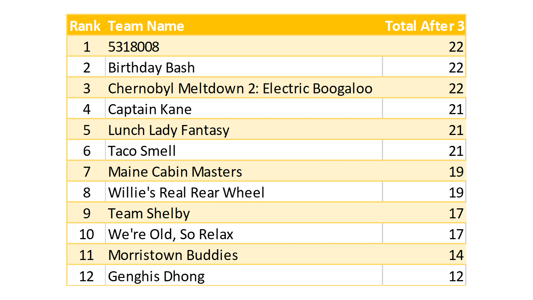Click rank number 1 cell
This screenshot has height=300, width=533.
coord(87,47)
